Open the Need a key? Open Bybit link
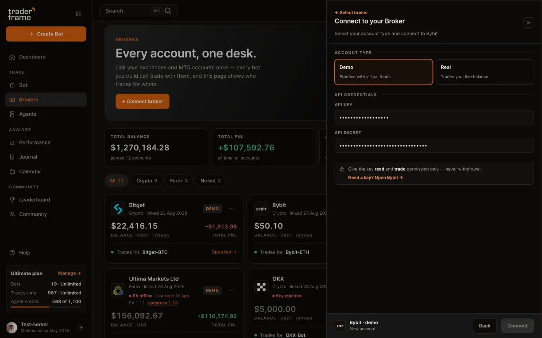542x338 pixels. [x=376, y=178]
